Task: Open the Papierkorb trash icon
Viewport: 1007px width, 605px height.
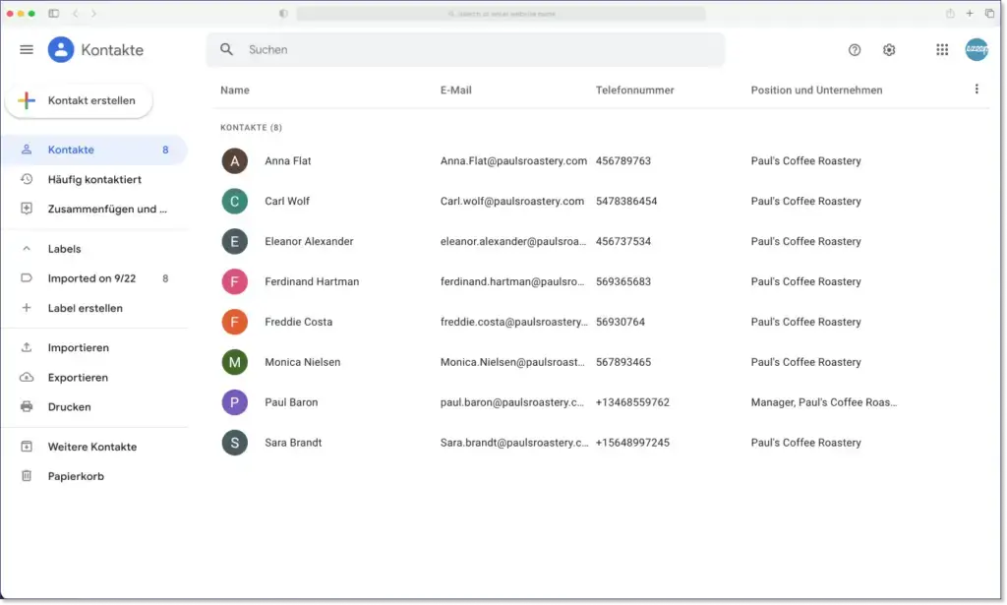Action: (x=27, y=475)
